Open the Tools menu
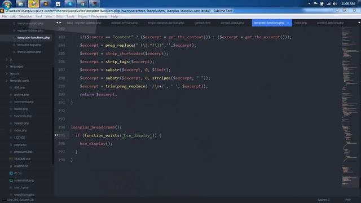361x203 pixels. click(x=70, y=16)
